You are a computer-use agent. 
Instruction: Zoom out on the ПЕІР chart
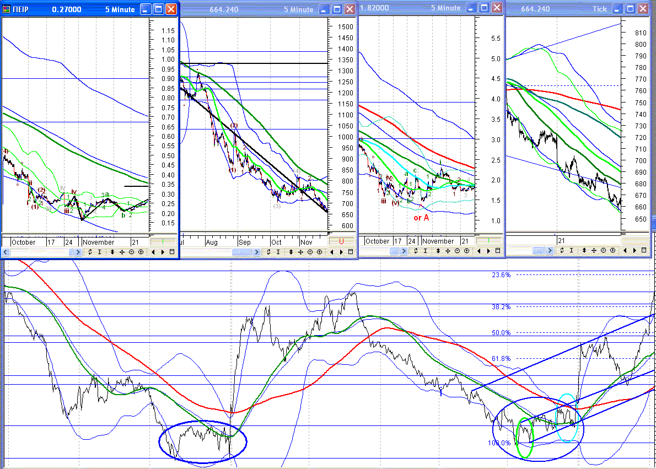click(x=131, y=252)
